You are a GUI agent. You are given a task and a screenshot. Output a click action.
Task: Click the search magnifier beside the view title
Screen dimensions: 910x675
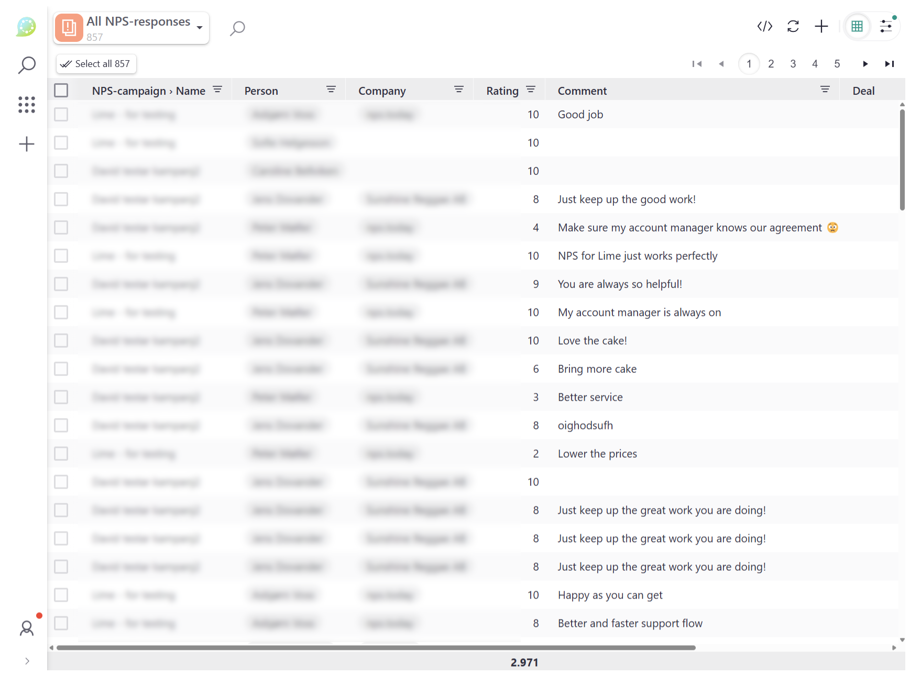point(237,28)
